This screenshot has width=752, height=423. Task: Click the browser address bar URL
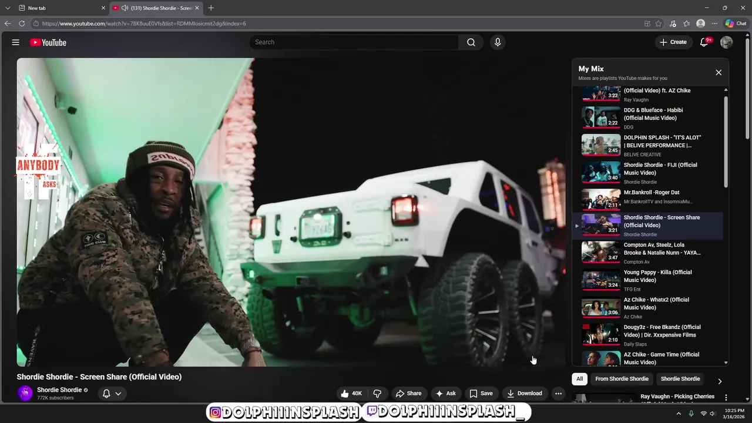[x=144, y=23]
